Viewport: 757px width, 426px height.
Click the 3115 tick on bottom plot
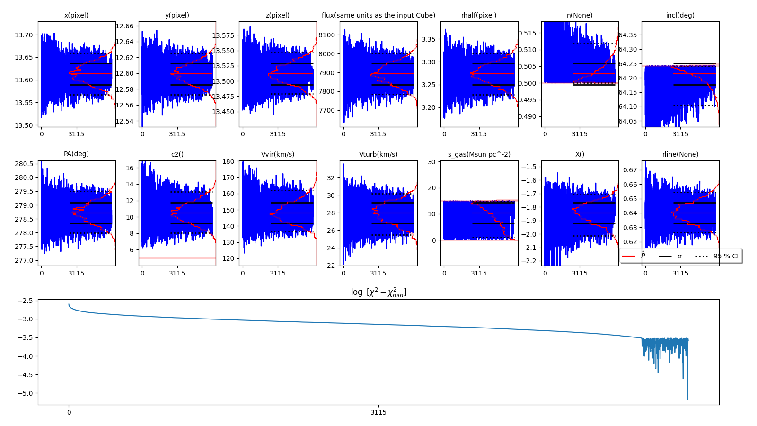378,412
